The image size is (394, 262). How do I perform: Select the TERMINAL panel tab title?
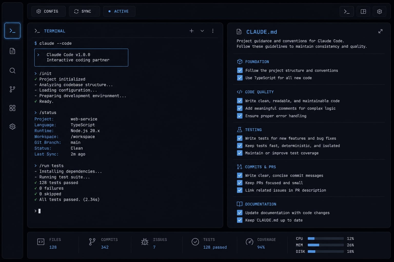tap(55, 31)
